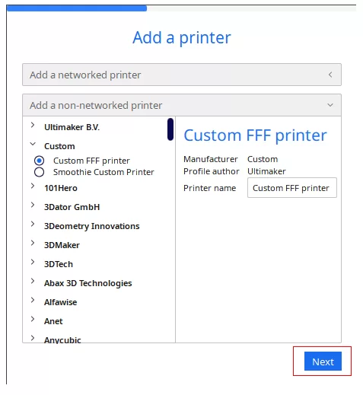Expand the Anet chevron

point(33,319)
